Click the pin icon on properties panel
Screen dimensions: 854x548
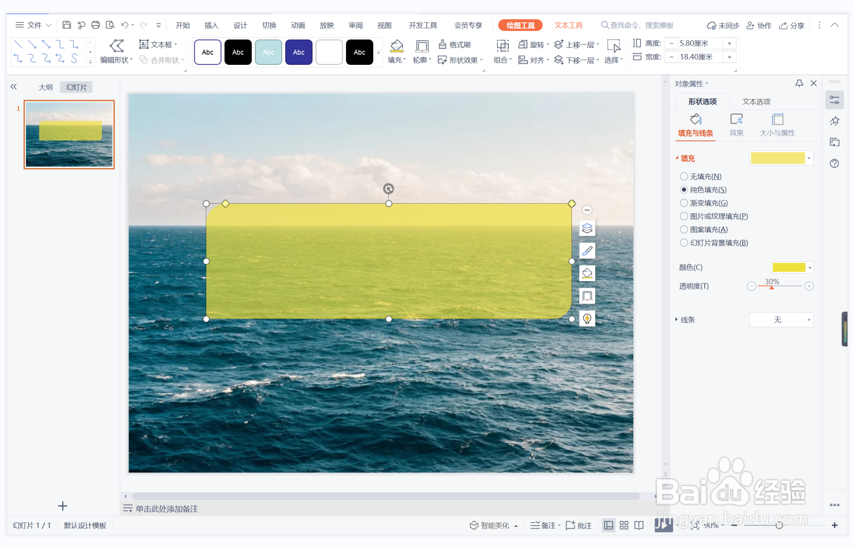click(x=799, y=83)
